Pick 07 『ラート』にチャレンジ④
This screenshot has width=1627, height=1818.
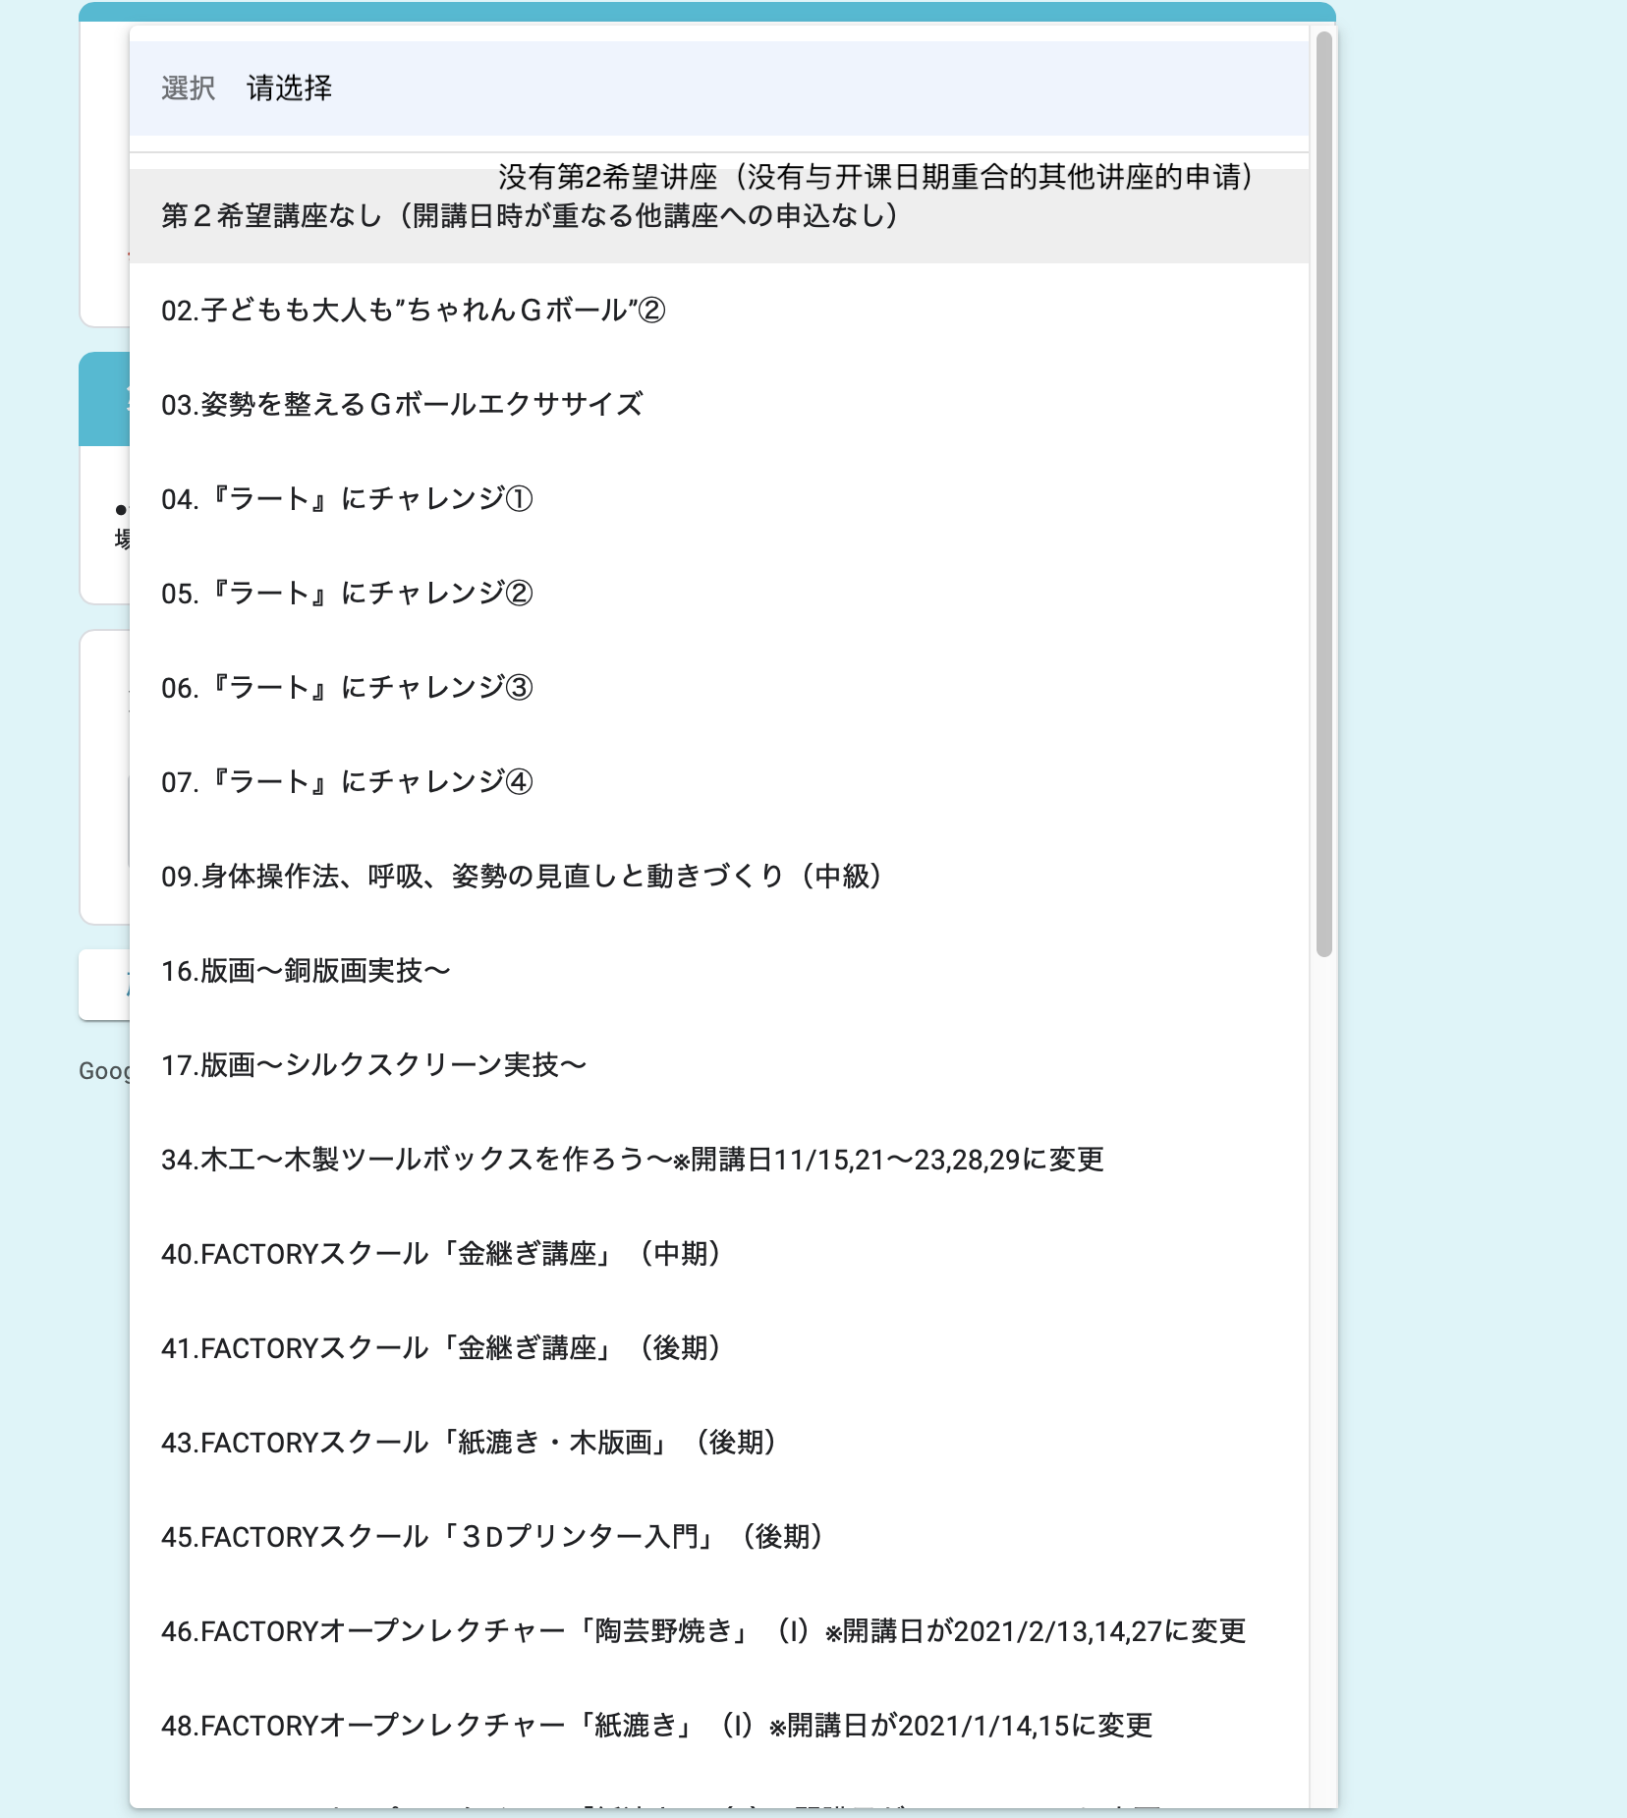pos(347,782)
